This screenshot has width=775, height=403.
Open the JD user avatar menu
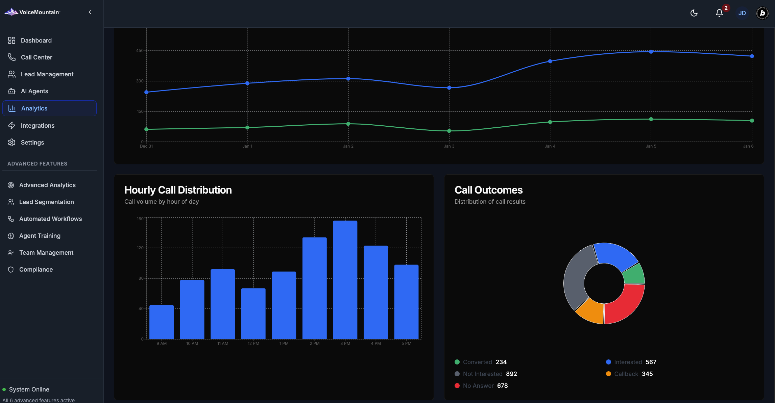click(x=742, y=13)
